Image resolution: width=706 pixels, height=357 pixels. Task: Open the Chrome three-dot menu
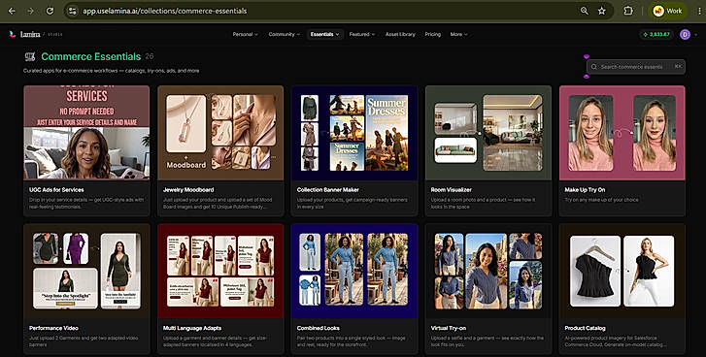[699, 11]
